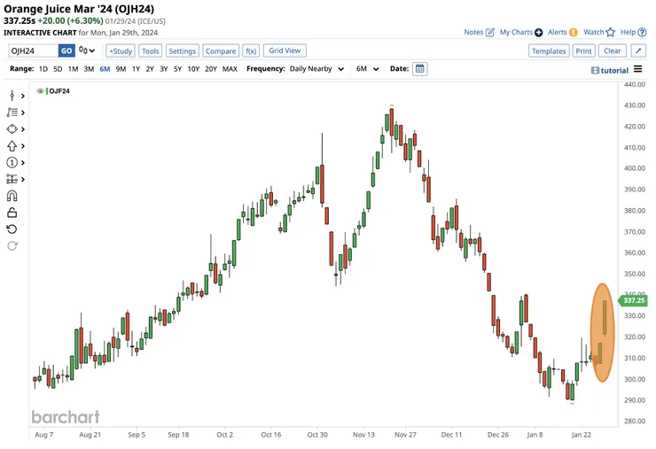Click the Templates button
Image resolution: width=656 pixels, height=449 pixels.
click(x=548, y=51)
